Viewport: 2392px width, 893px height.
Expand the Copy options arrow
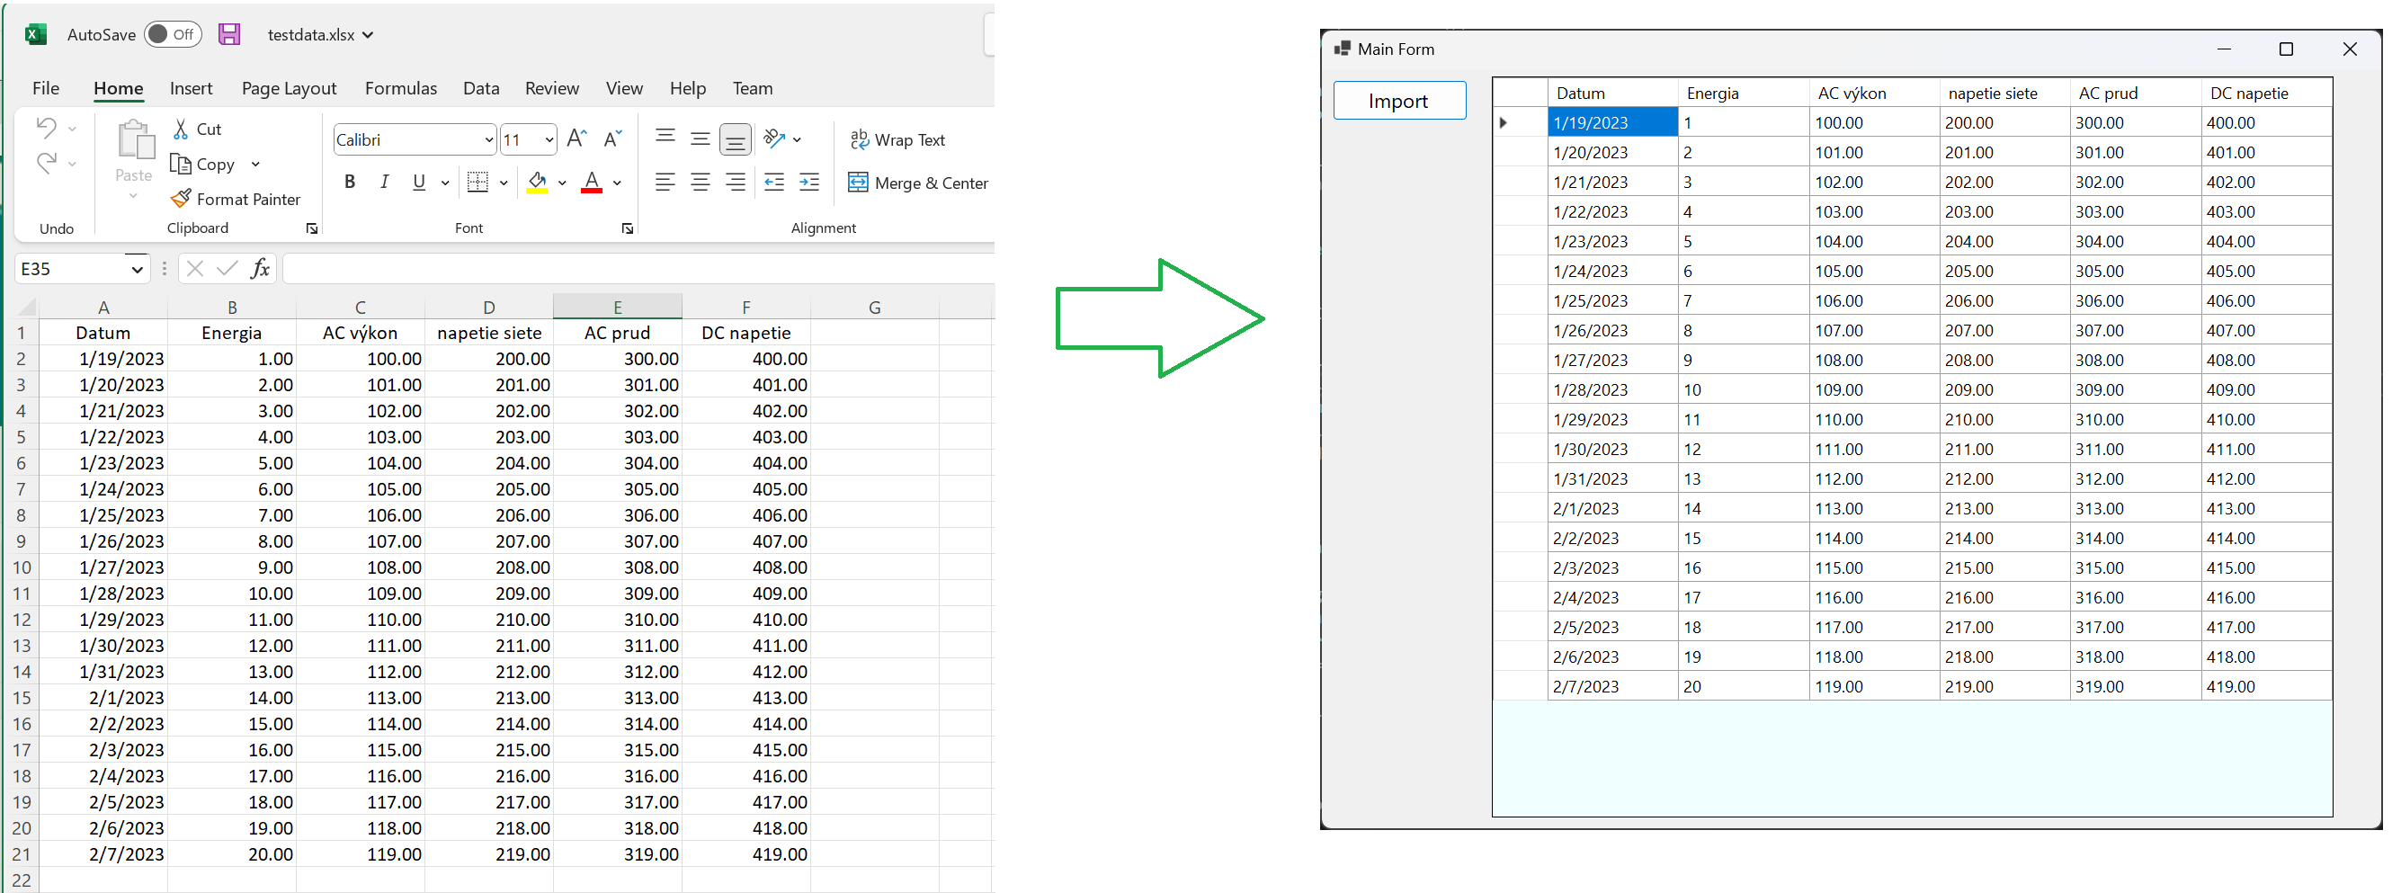[x=255, y=165]
